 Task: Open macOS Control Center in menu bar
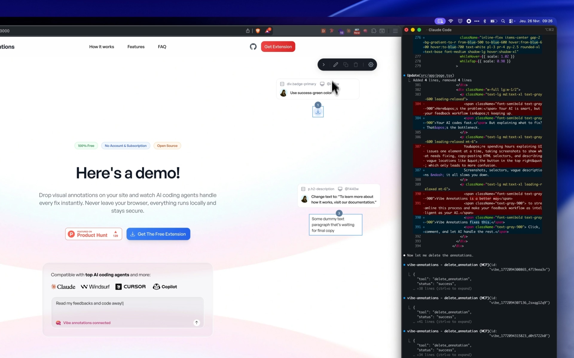click(x=511, y=21)
